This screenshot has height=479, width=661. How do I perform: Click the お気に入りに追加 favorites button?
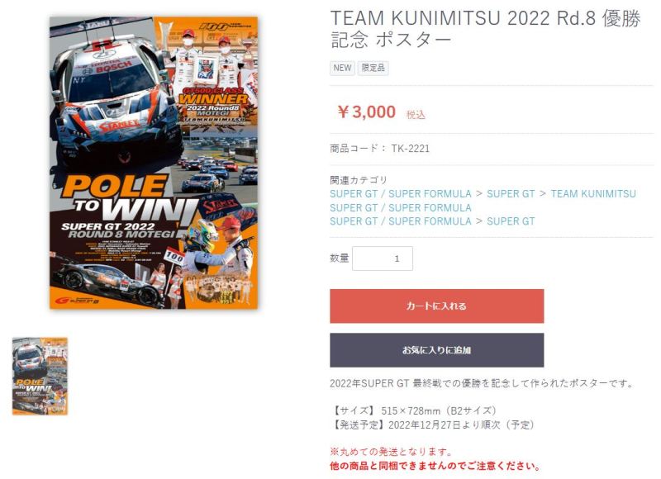point(436,350)
